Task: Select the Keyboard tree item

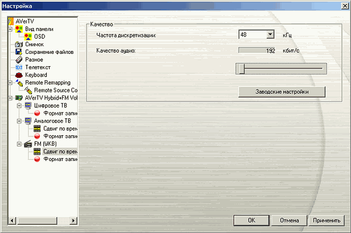Action: [36, 75]
